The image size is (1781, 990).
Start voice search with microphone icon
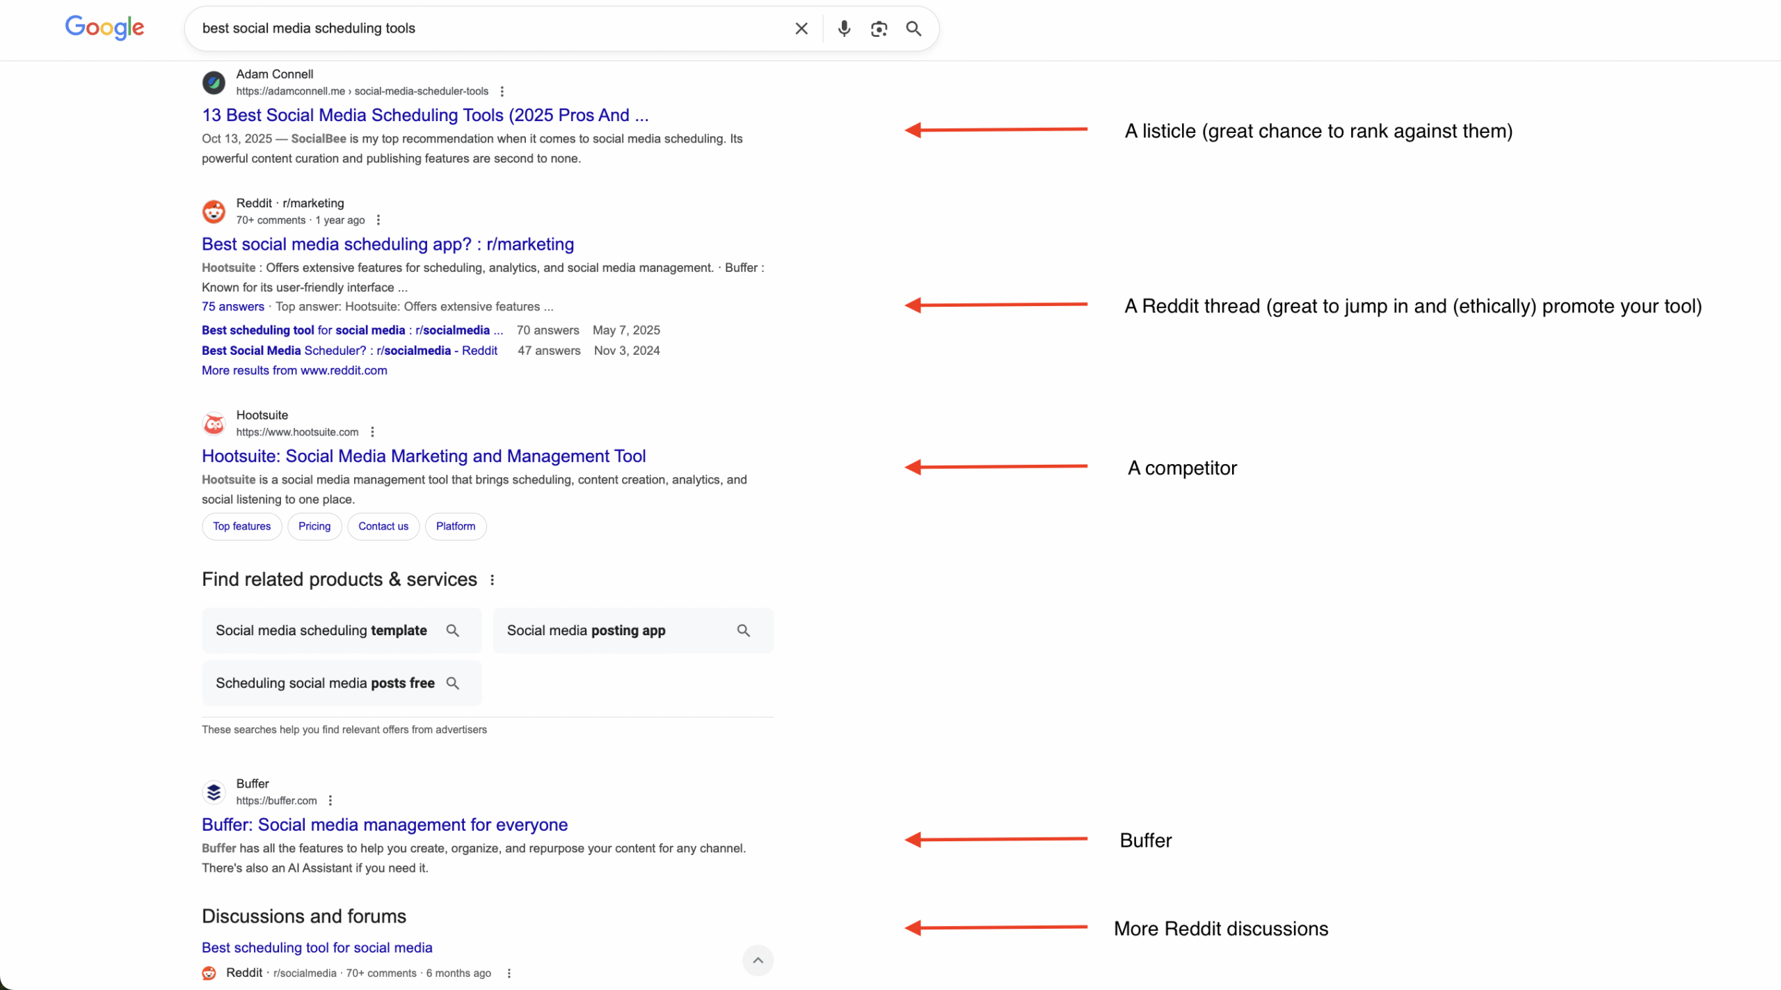[843, 29]
